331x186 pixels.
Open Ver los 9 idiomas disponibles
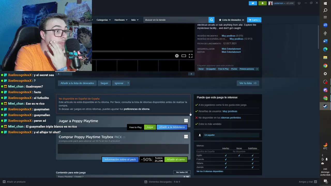pyautogui.click(x=210, y=171)
